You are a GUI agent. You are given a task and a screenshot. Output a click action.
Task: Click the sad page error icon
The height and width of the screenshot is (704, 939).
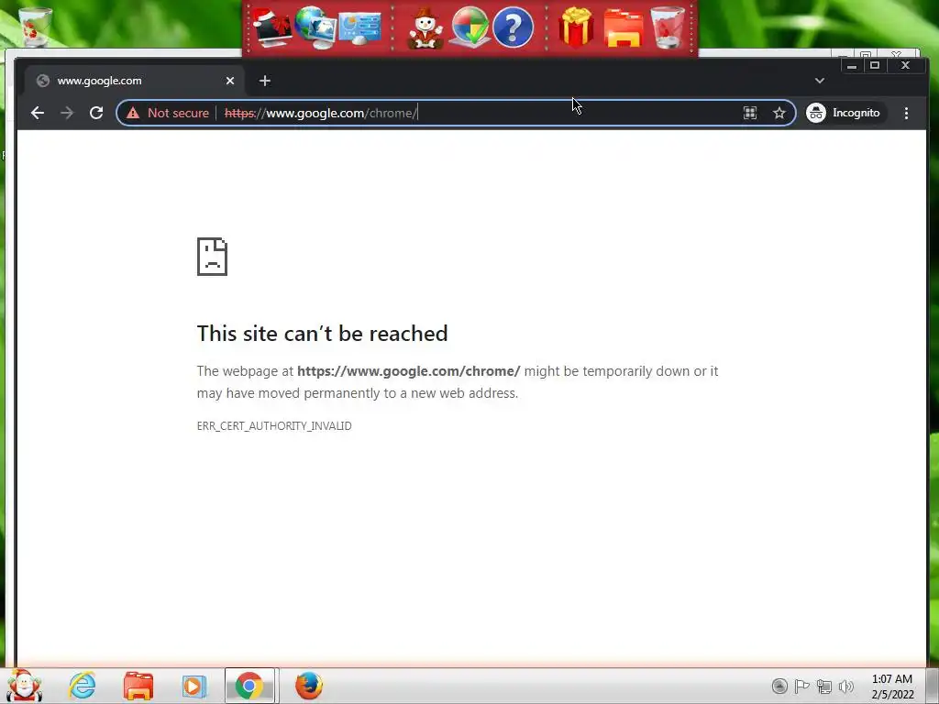point(212,257)
